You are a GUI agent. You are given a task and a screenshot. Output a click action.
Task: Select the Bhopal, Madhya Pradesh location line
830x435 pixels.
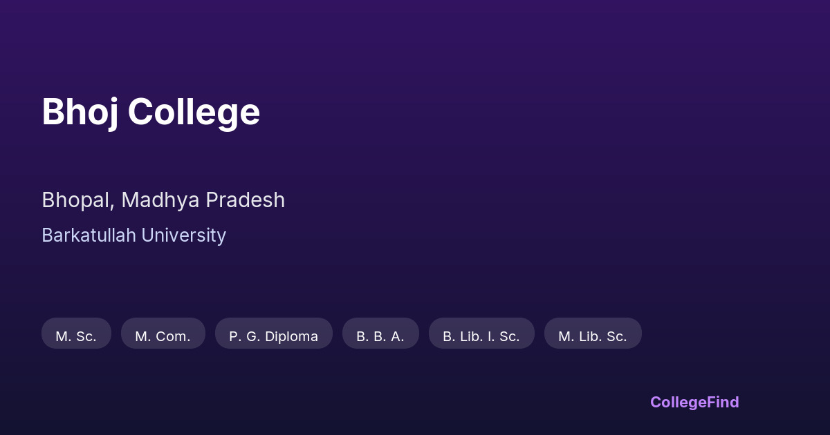(x=163, y=200)
